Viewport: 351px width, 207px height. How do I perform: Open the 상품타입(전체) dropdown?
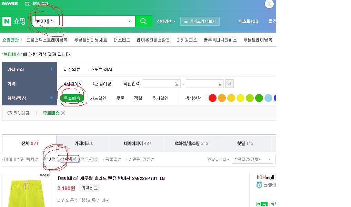coord(252,159)
